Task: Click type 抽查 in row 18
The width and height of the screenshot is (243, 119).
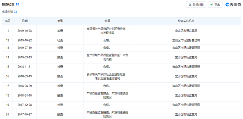Action: 60,95
